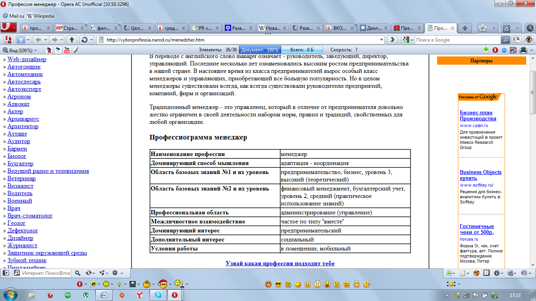Image resolution: width=536 pixels, height=301 pixels.
Task: Follow 'Узнай какая профессия подходит тебе' link
Action: (280, 263)
